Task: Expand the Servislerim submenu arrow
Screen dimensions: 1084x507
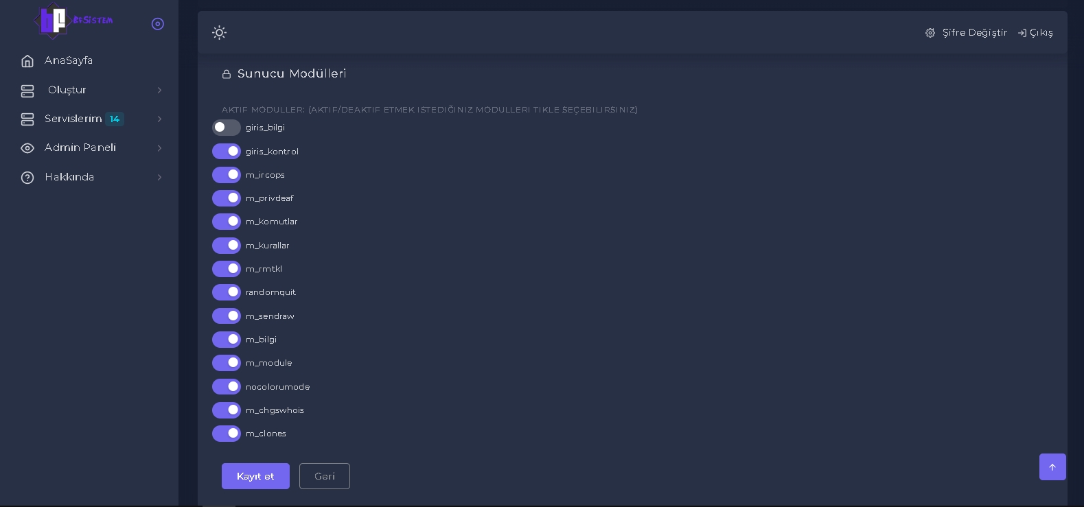Action: pos(159,119)
